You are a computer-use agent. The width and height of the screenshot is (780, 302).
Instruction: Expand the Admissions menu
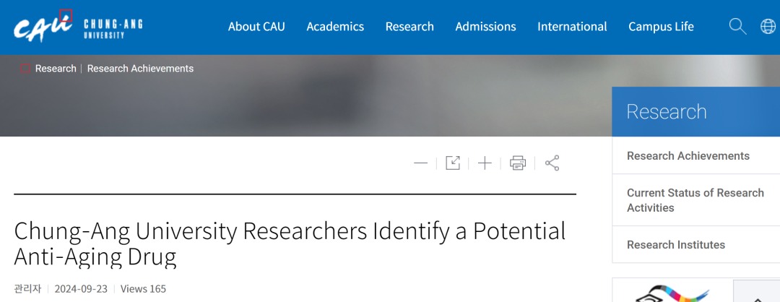[x=485, y=27]
